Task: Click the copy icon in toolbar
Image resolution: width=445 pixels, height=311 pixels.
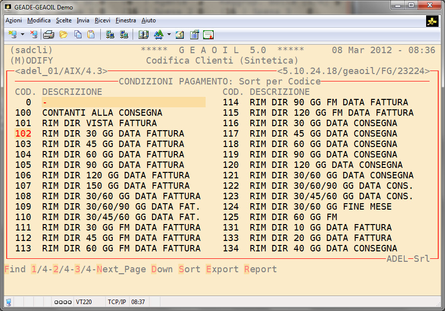Action: point(78,34)
